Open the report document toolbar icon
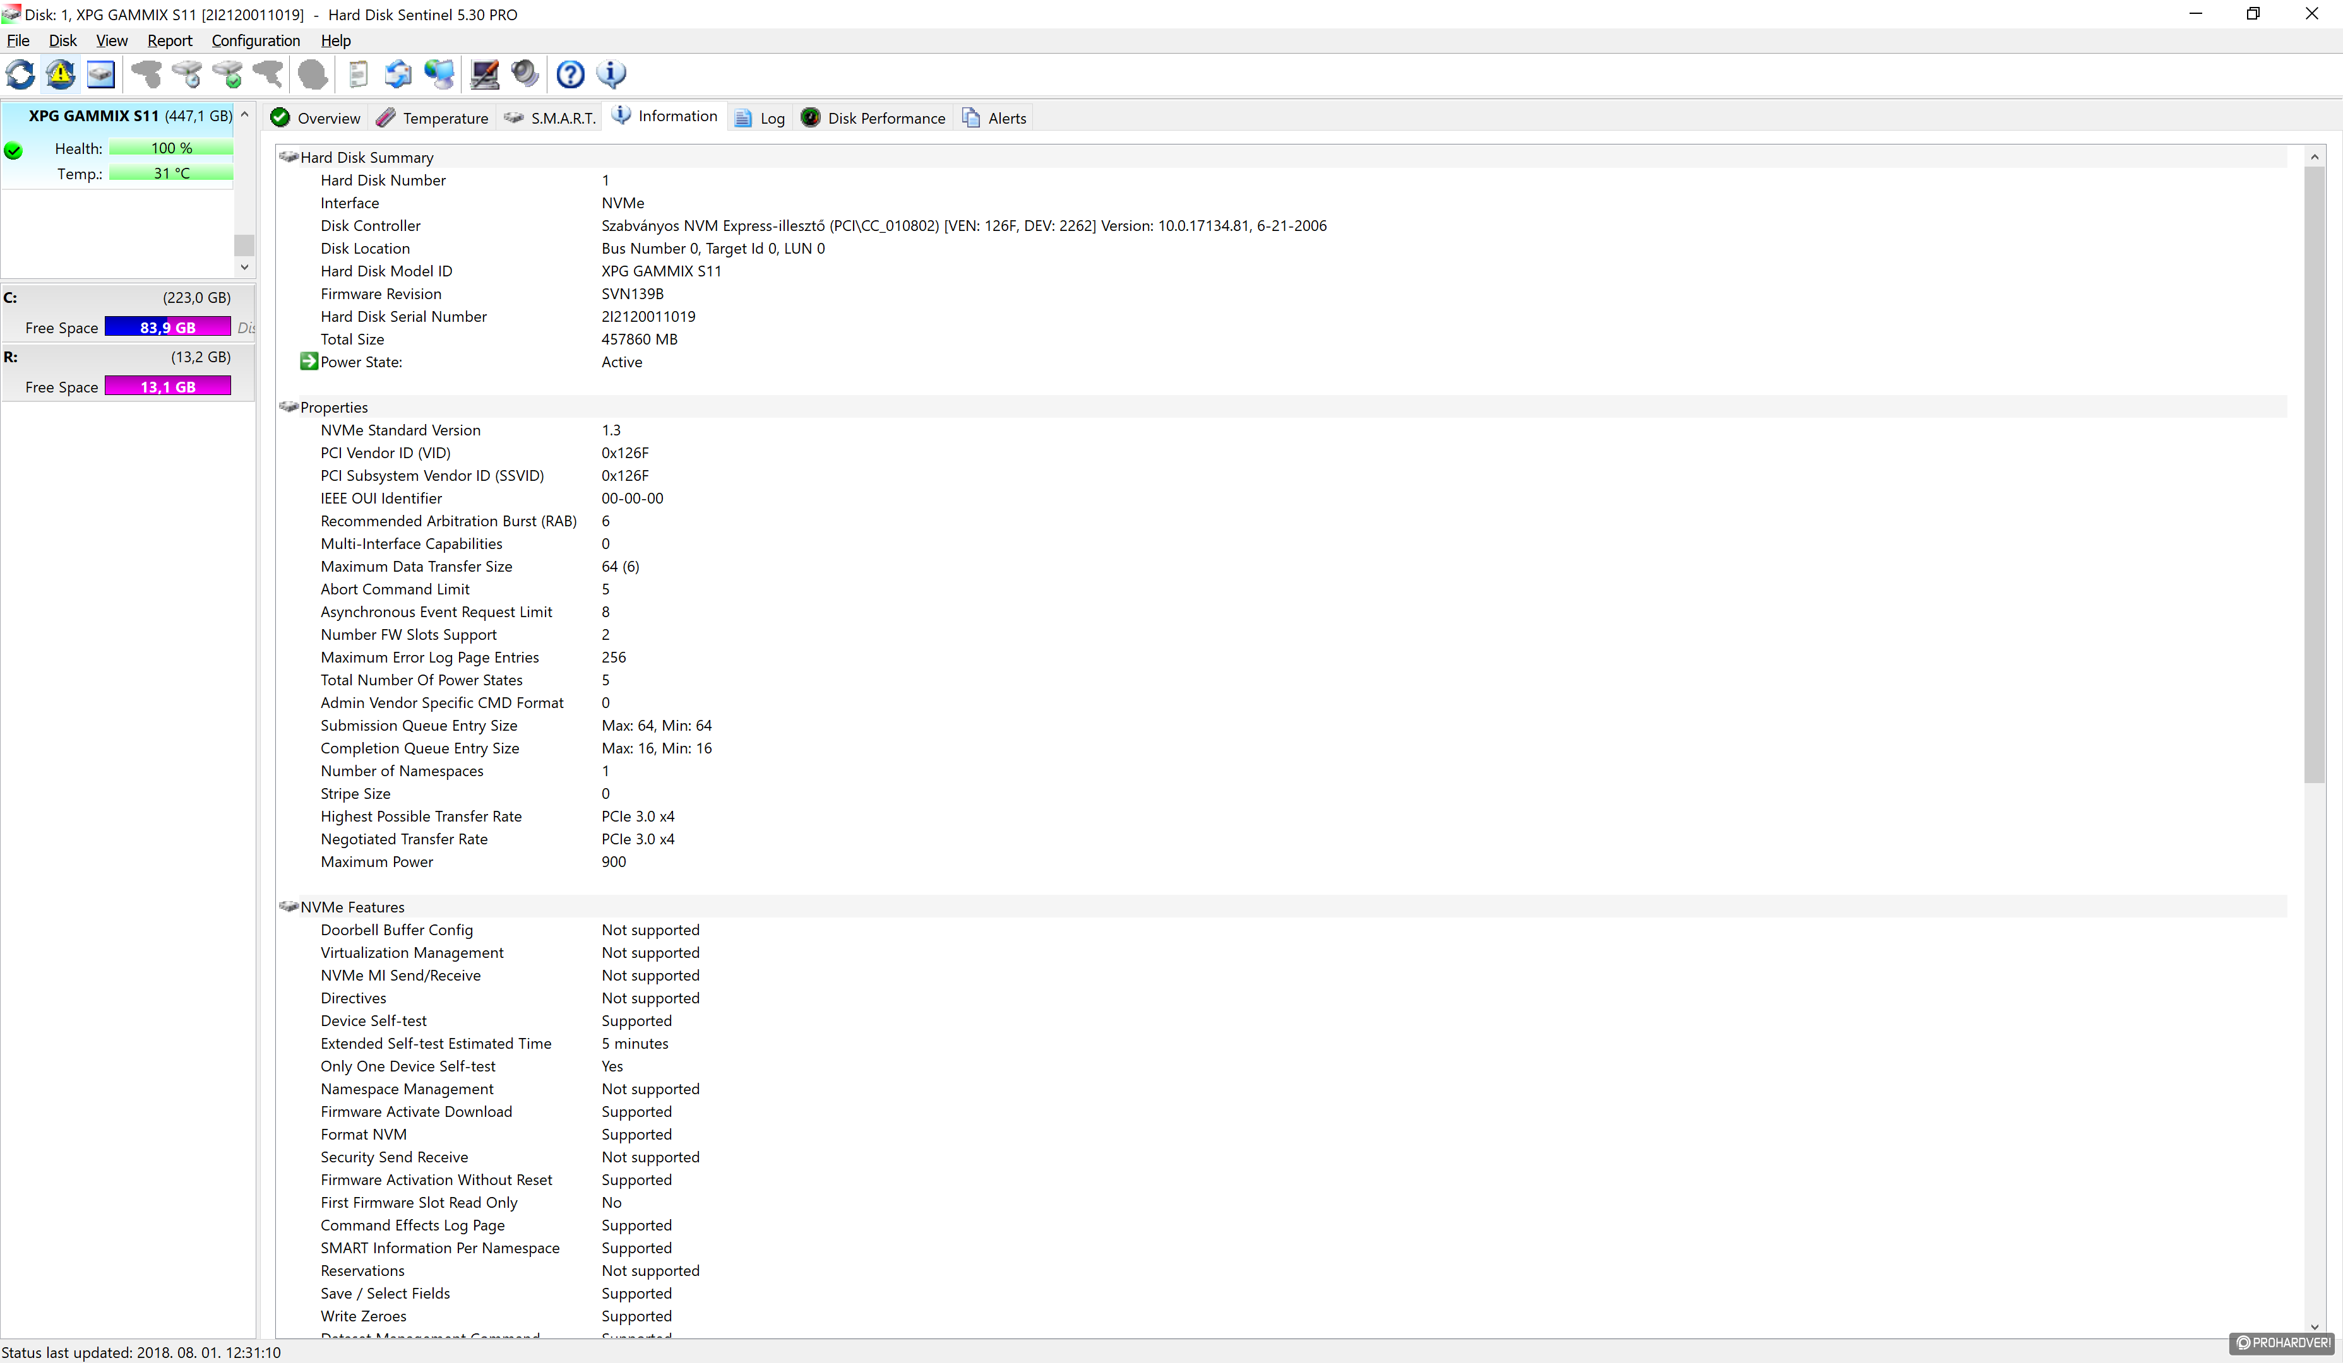The image size is (2343, 1363). pos(358,74)
